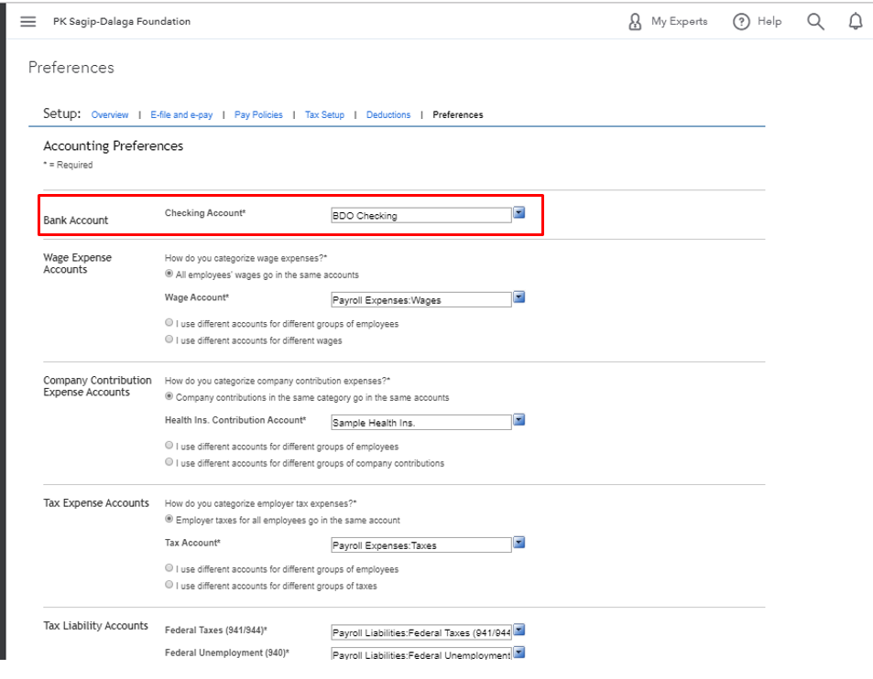Click the BDO Checking account field
Screen dimensions: 873x679
point(420,216)
